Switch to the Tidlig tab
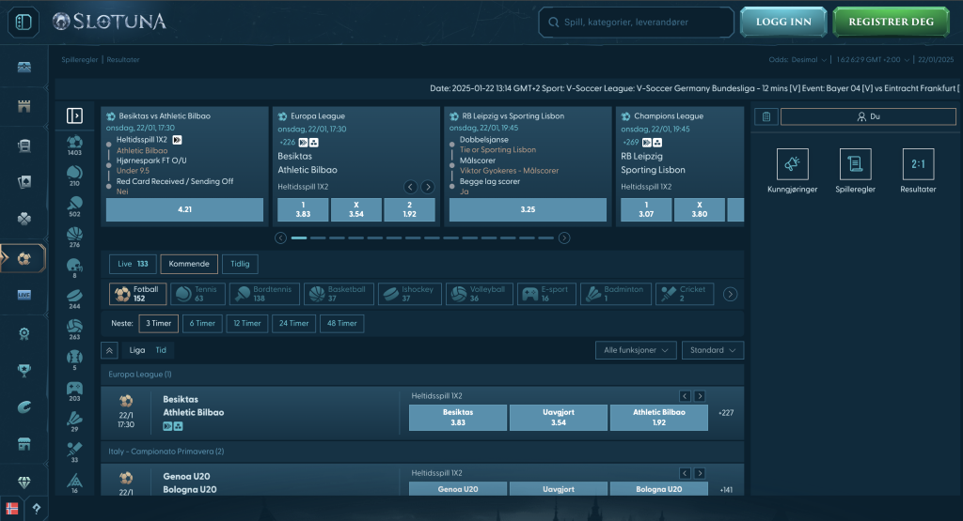Image resolution: width=963 pixels, height=521 pixels. [x=240, y=264]
